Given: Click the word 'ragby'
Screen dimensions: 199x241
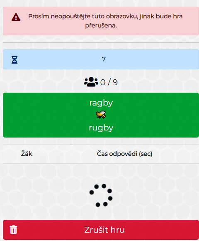Looking at the screenshot, I should pyautogui.click(x=101, y=103).
